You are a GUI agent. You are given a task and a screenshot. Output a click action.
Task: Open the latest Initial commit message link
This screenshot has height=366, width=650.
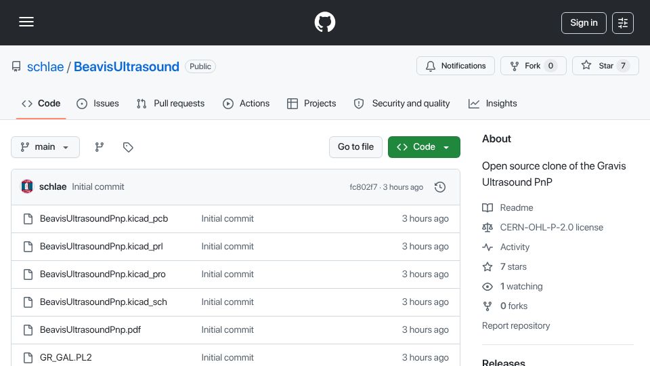[x=97, y=187]
